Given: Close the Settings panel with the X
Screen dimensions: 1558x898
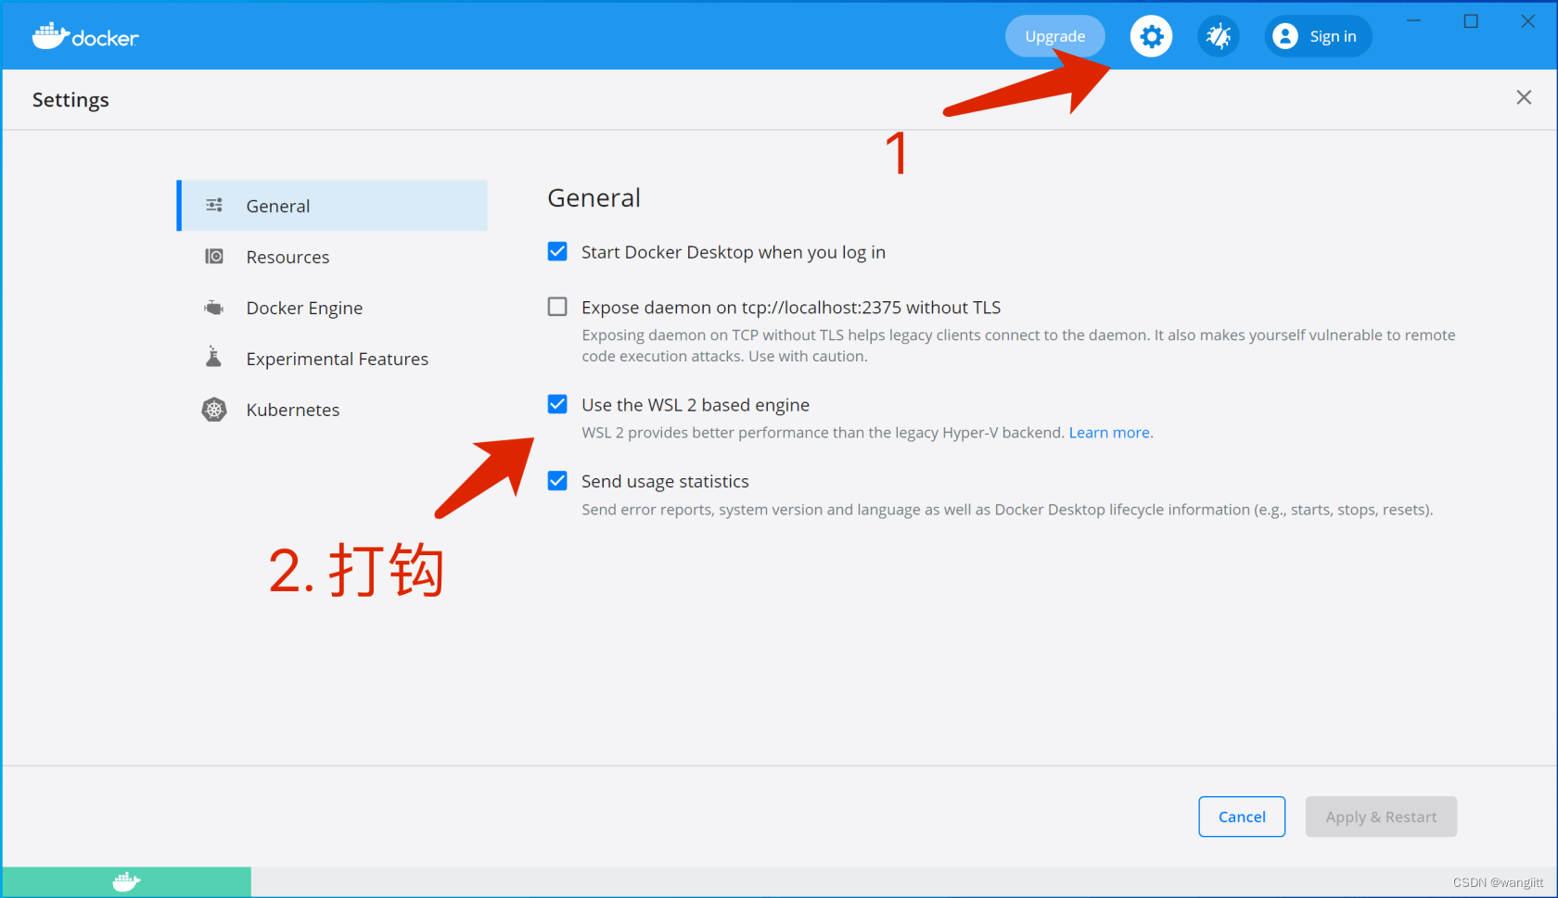Looking at the screenshot, I should pyautogui.click(x=1524, y=97).
